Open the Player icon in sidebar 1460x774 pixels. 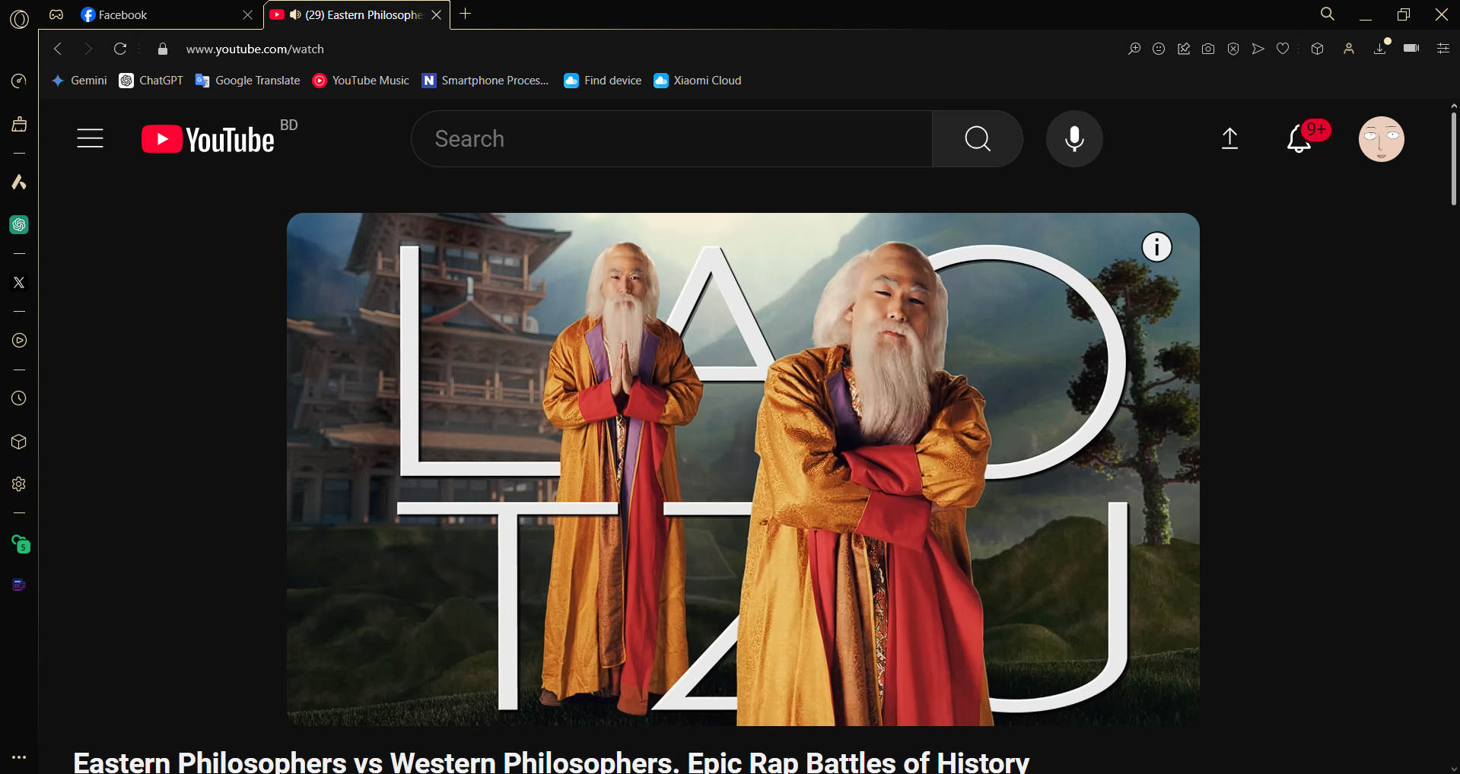pyautogui.click(x=19, y=340)
